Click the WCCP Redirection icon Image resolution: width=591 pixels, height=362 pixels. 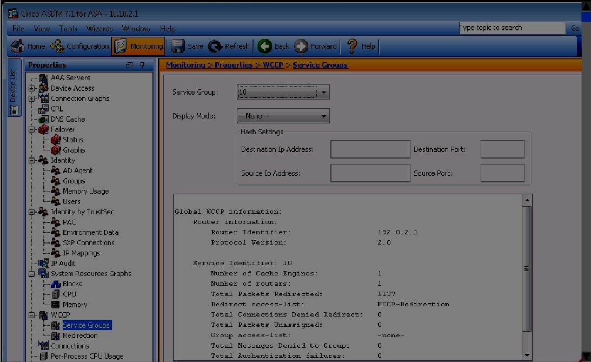tap(56, 335)
